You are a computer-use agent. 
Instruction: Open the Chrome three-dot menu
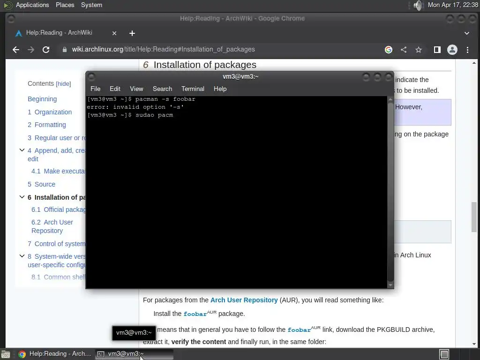tap(467, 50)
